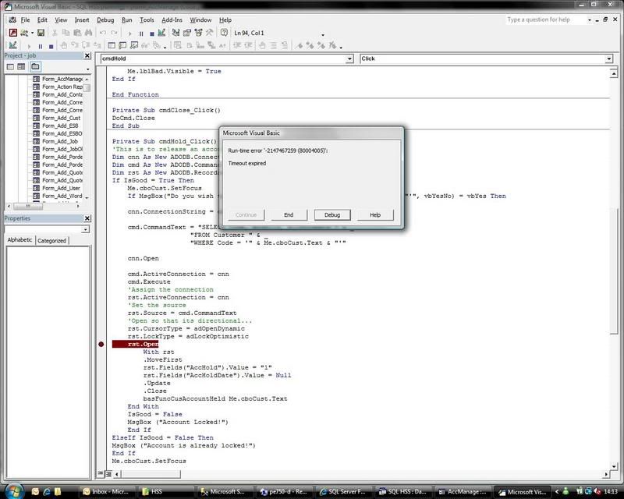Viewport: 624px width, 499px height.
Task: Click the Insert Module toolbar icon
Action: pyautogui.click(x=24, y=33)
